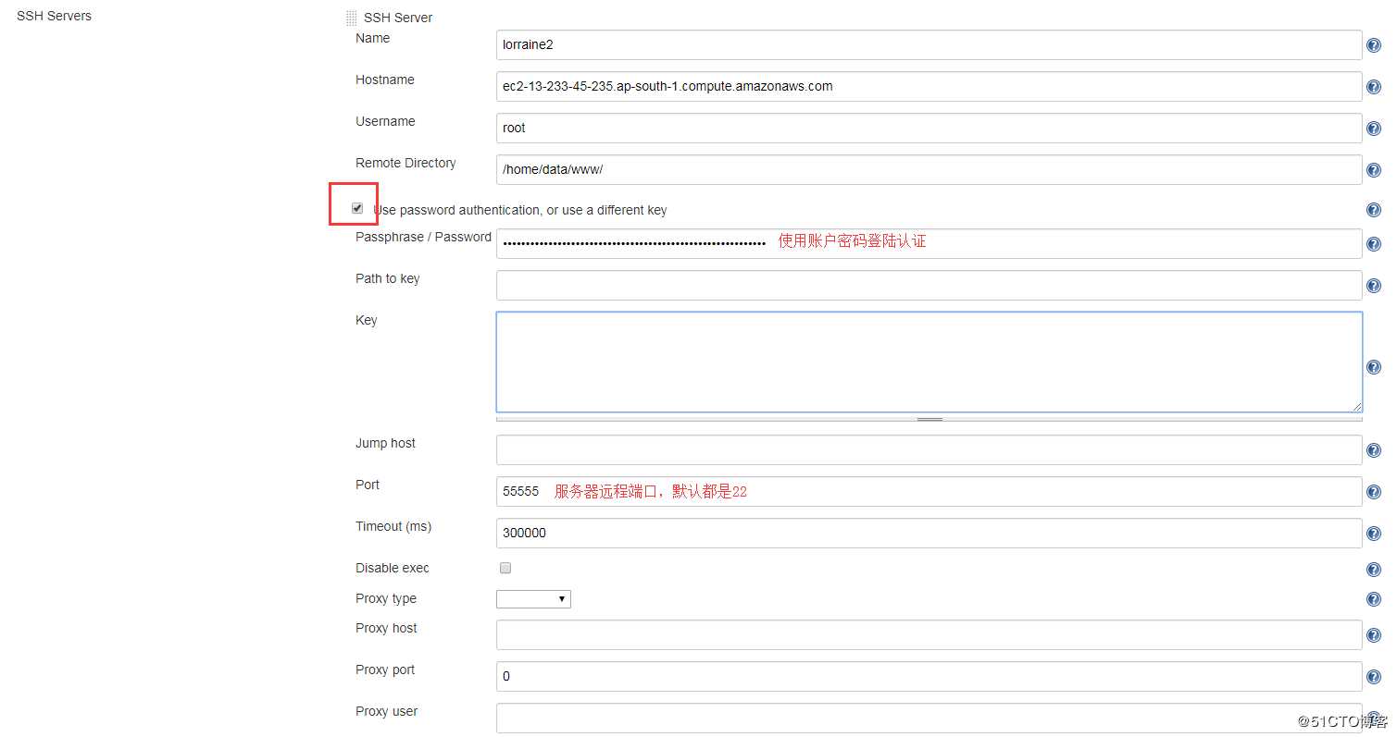Open help icon for the Username field
Image resolution: width=1397 pixels, height=737 pixels.
(x=1374, y=129)
